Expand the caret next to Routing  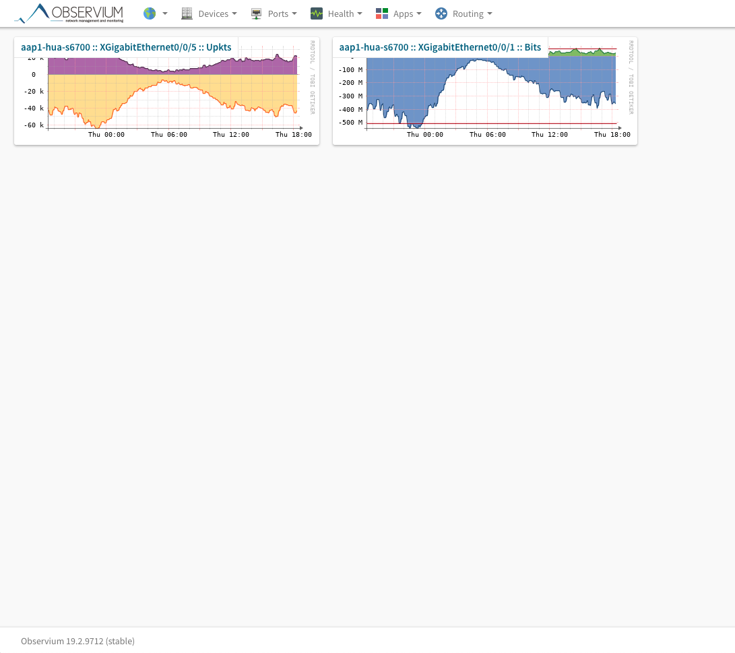[489, 13]
